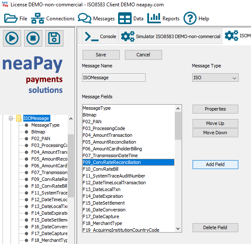Click the Message Fields list scrollbar thumb
Image resolution: width=251 pixels, height=244 pixels.
click(178, 126)
